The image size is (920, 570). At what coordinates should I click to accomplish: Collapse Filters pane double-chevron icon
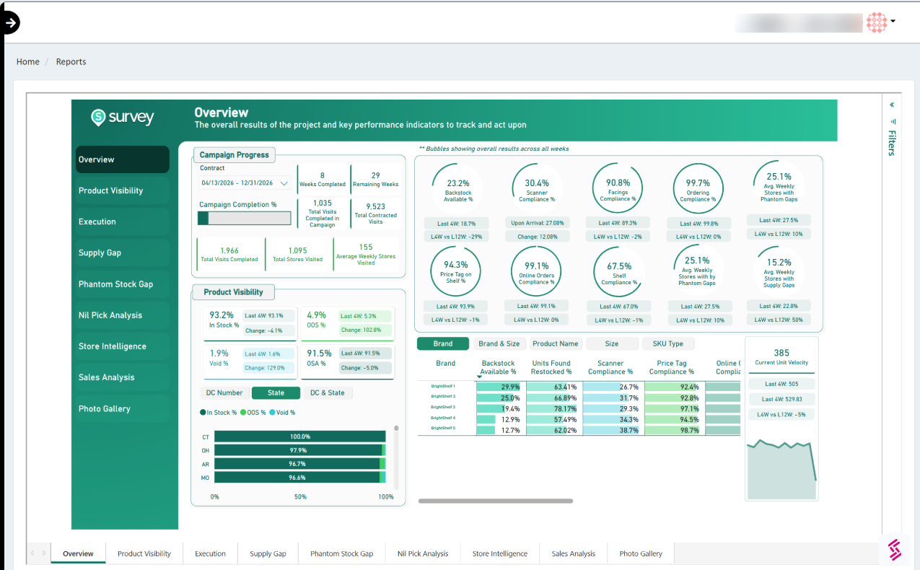tap(893, 105)
